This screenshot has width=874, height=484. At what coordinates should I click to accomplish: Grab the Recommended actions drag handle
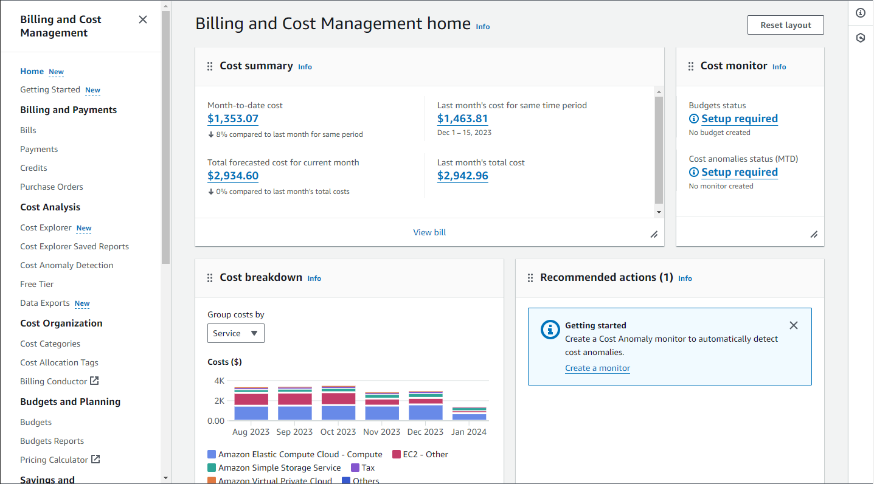530,278
